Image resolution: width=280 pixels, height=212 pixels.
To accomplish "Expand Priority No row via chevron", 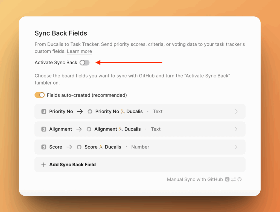I will (x=236, y=112).
